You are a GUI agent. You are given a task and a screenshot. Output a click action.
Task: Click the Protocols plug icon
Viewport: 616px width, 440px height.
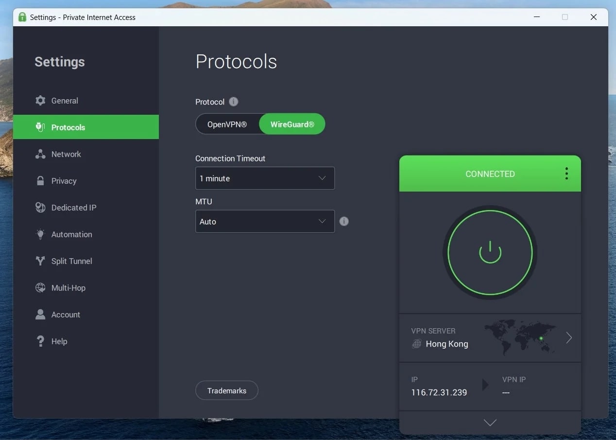[x=40, y=127]
